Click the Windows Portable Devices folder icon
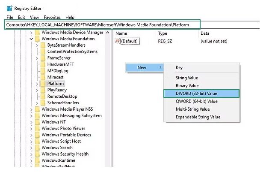 click(37, 135)
